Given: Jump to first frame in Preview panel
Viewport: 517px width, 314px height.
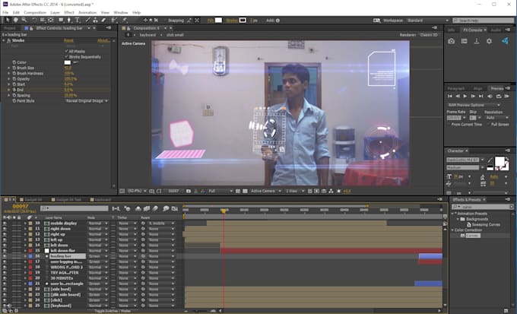Looking at the screenshot, I should click(x=450, y=96).
